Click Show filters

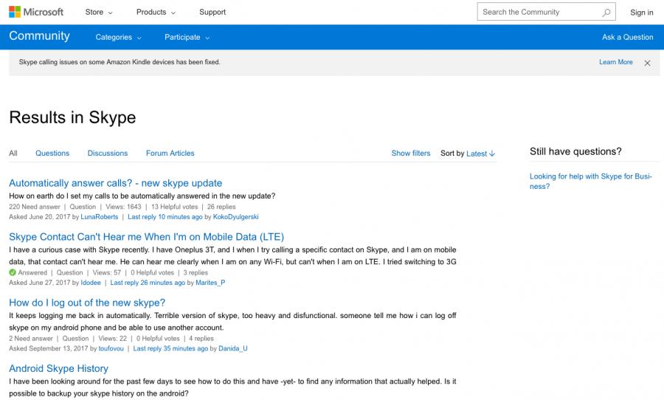coord(411,154)
